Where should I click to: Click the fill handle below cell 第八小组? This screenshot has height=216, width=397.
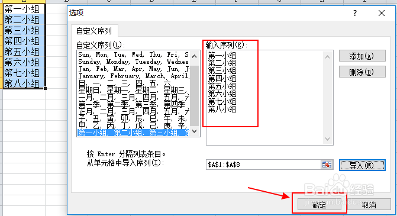[45, 88]
